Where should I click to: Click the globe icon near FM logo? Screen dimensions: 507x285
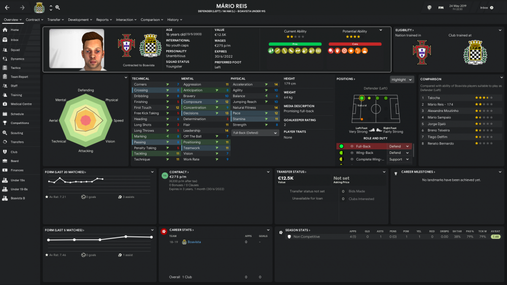(x=429, y=8)
